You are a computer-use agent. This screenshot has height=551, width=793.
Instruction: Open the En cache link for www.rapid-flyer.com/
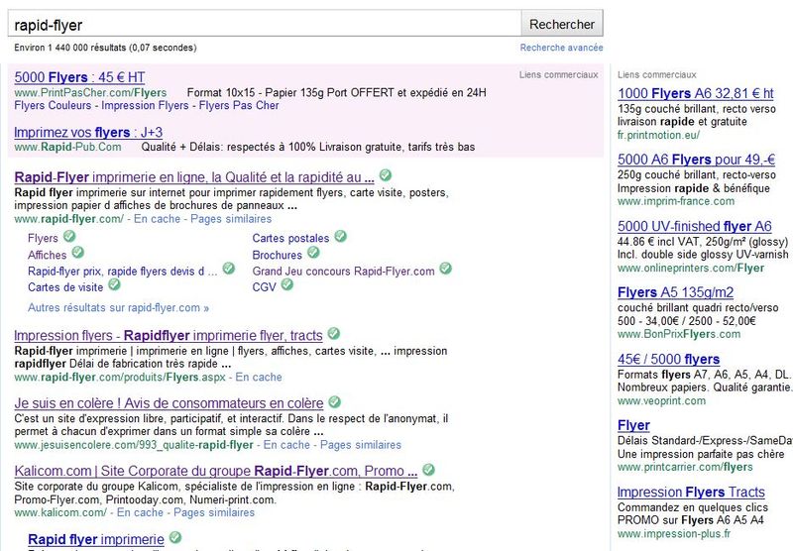click(157, 219)
